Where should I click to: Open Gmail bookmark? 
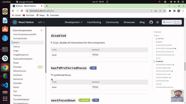(16, 15)
